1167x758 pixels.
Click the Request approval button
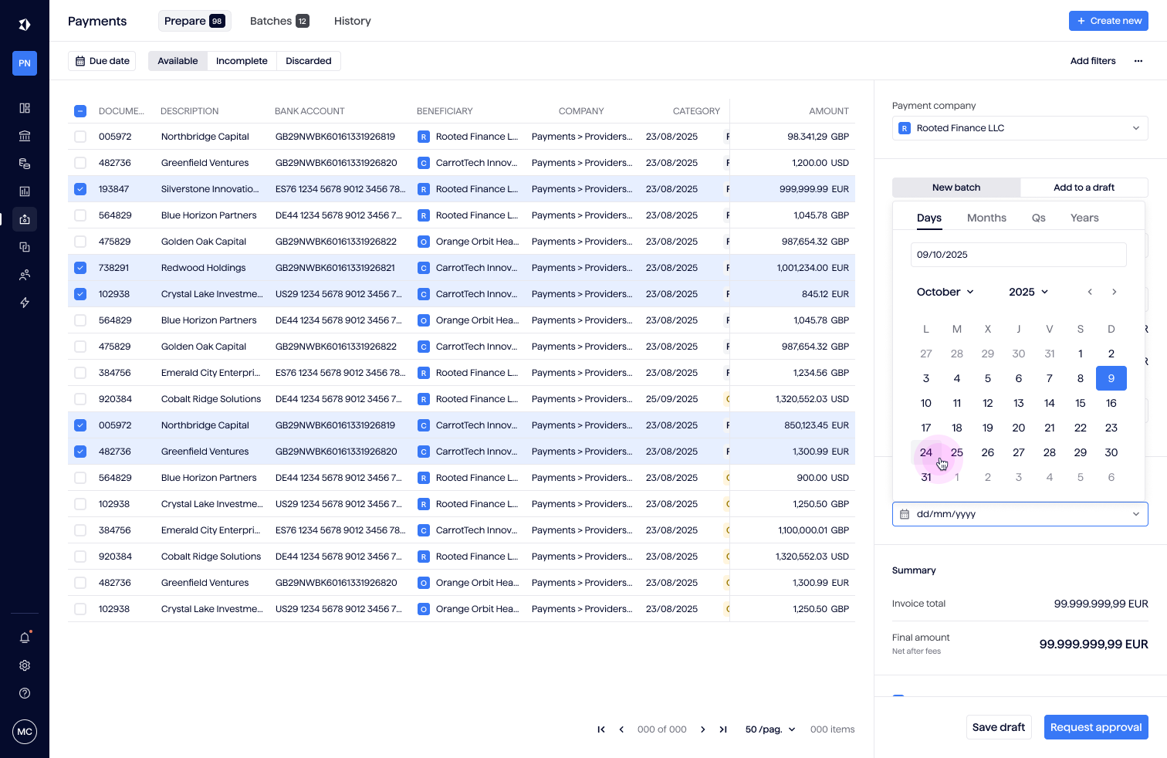[1095, 727]
